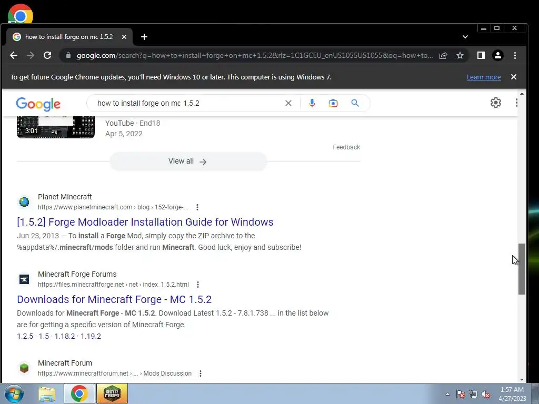Go back with the browser back arrow
Screen dimensions: 539x404
click(14, 55)
